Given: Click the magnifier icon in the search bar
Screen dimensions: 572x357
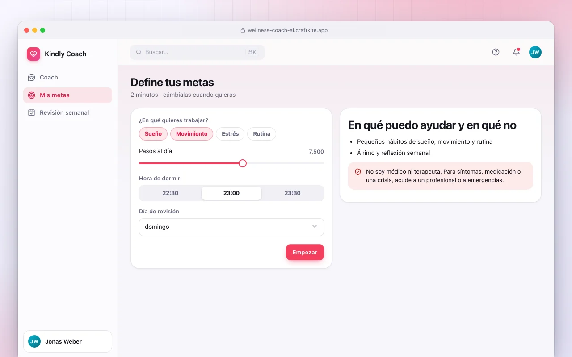Looking at the screenshot, I should [139, 52].
